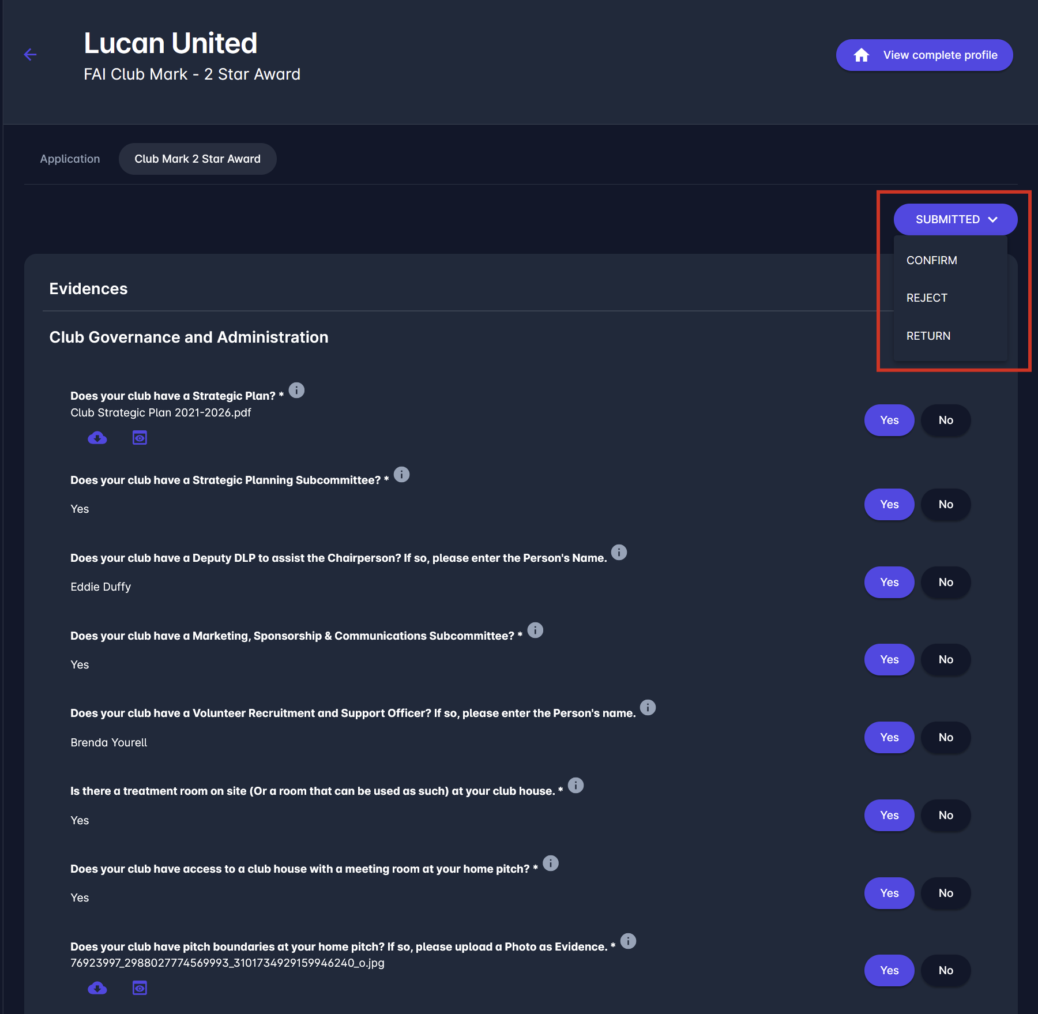Select Yes for Strategic Planning Subcommittee
The image size is (1038, 1014).
coord(889,505)
